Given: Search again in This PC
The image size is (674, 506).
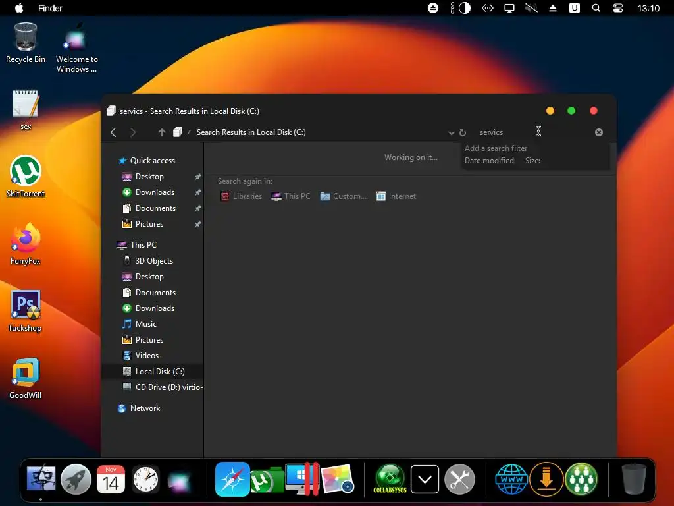Looking at the screenshot, I should pos(290,196).
